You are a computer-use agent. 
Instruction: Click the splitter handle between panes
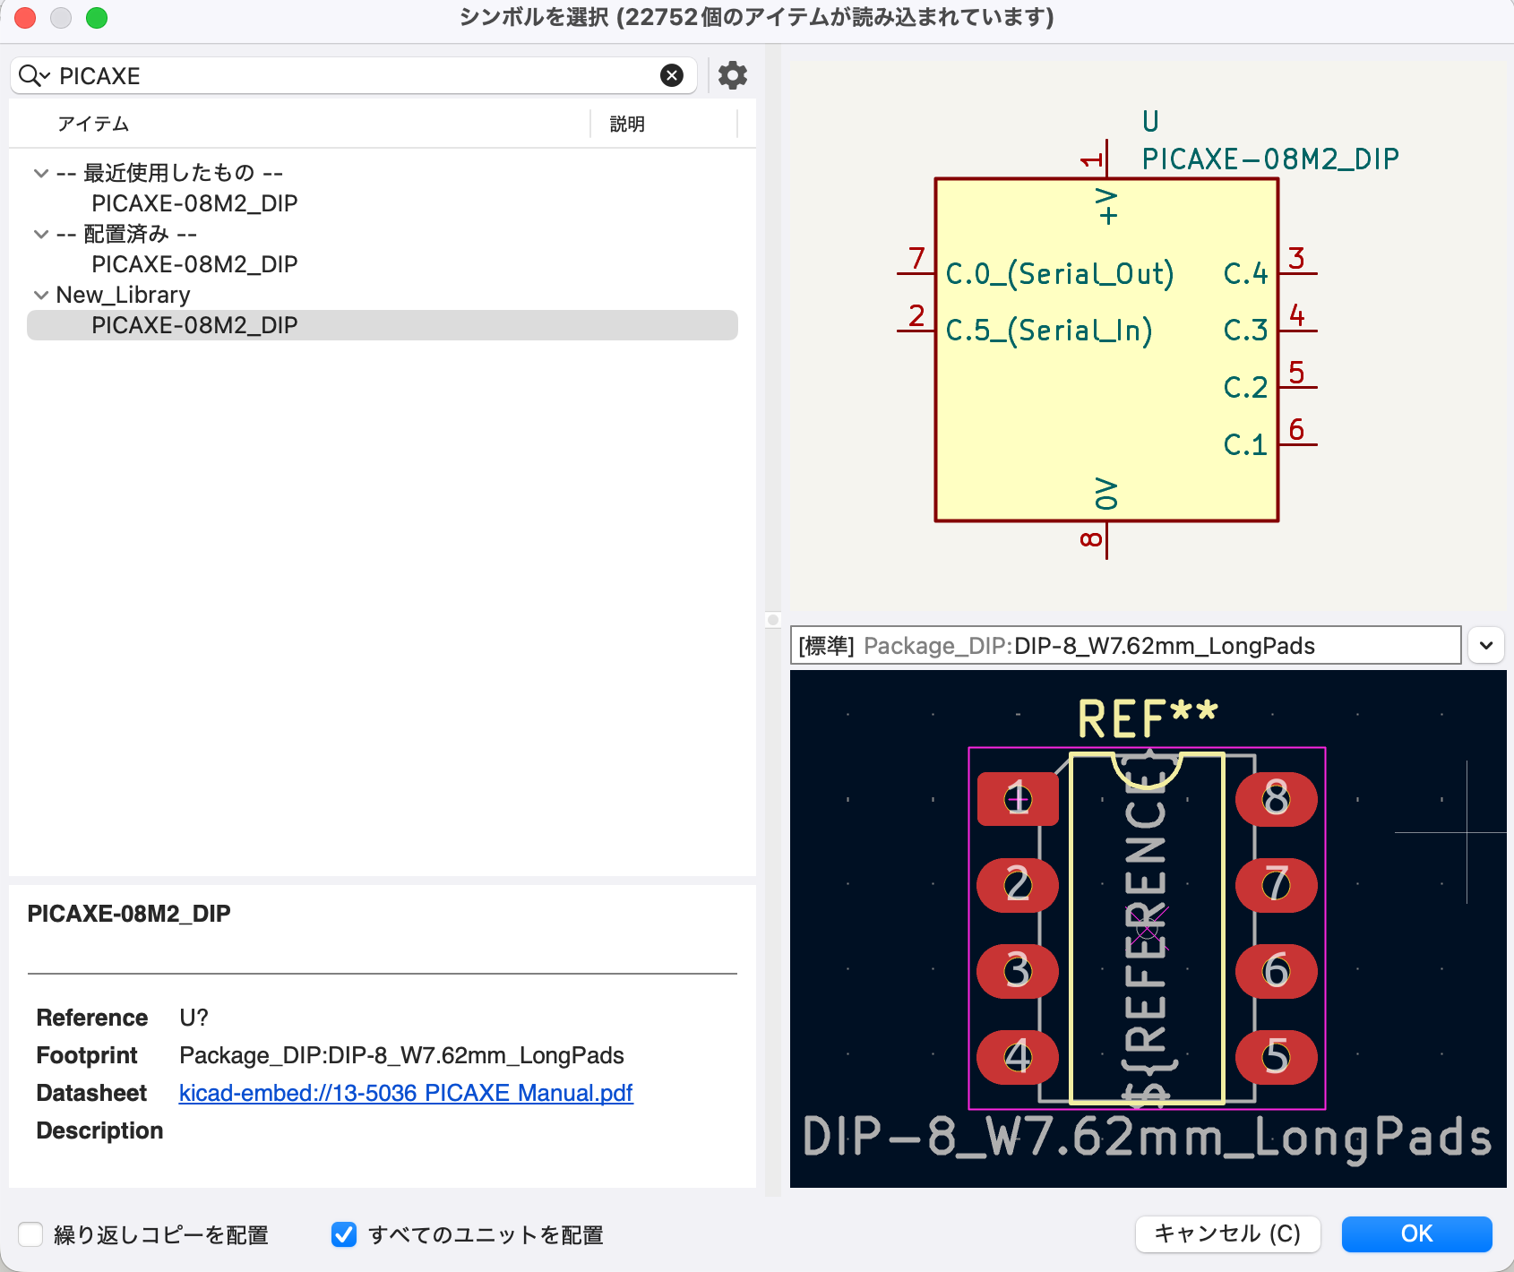[x=773, y=620]
